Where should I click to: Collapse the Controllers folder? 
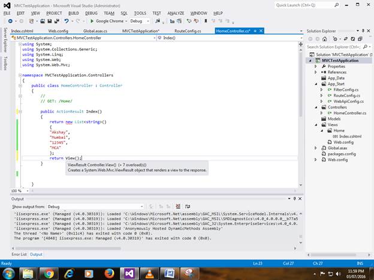coord(316,107)
